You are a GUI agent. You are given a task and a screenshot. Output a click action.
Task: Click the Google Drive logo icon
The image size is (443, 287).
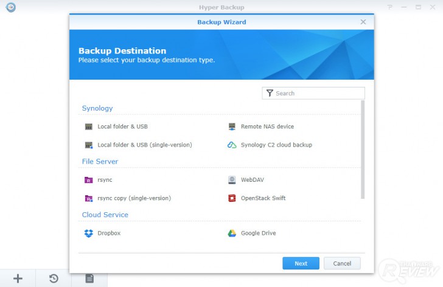click(x=232, y=233)
